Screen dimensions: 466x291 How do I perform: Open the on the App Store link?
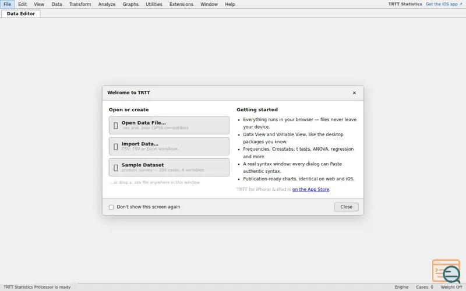pos(310,190)
